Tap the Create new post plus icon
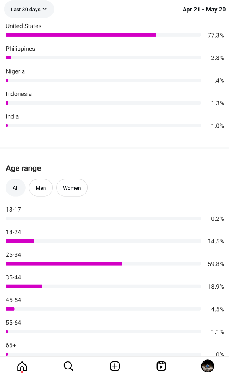 115,366
